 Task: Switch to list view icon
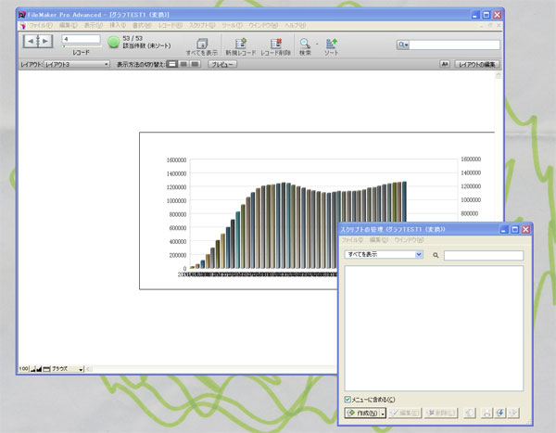[183, 64]
